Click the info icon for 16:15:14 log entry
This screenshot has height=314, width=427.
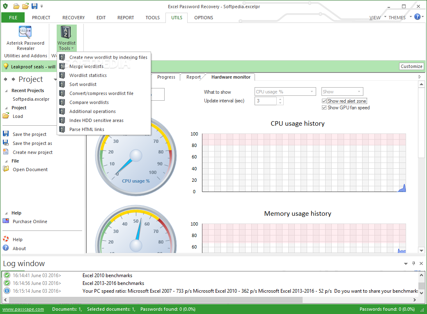click(x=7, y=291)
